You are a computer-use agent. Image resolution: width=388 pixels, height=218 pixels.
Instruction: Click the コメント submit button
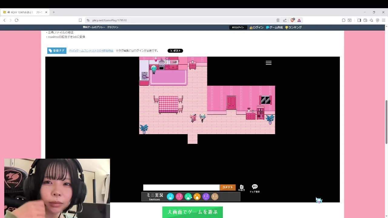click(x=228, y=187)
